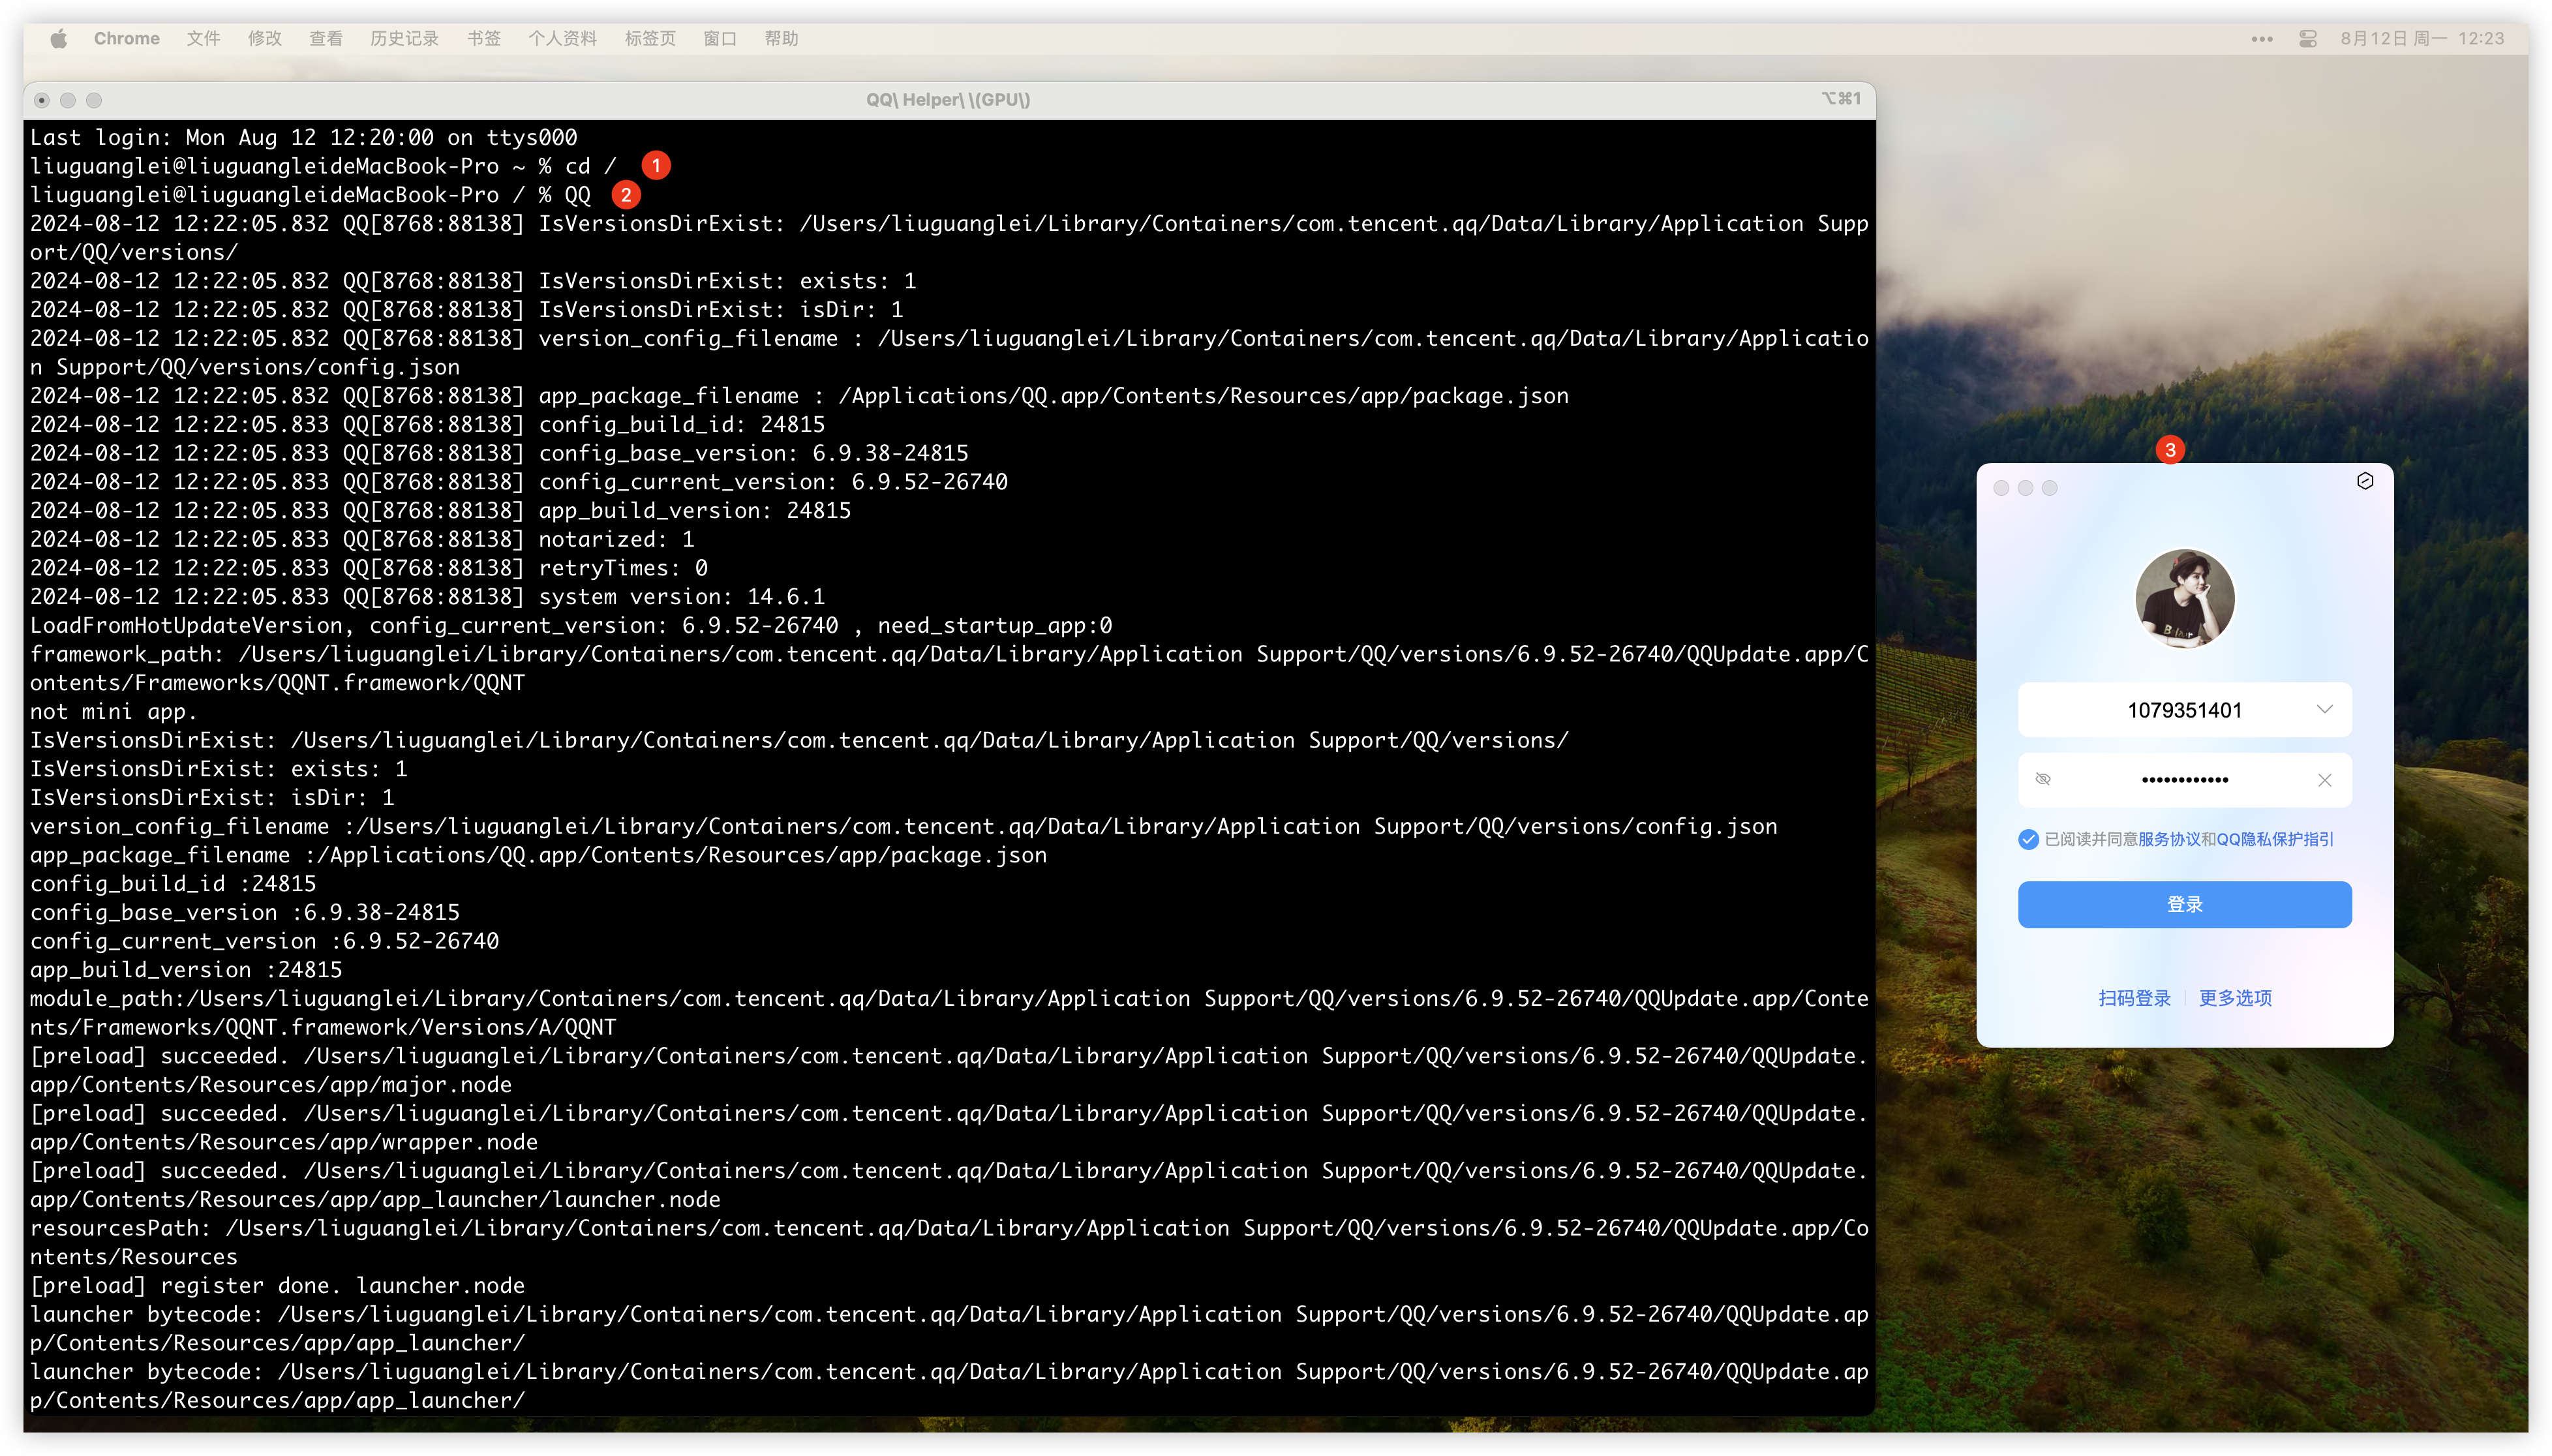
Task: Open the Control Center icon in menu bar
Action: pyautogui.click(x=2308, y=38)
